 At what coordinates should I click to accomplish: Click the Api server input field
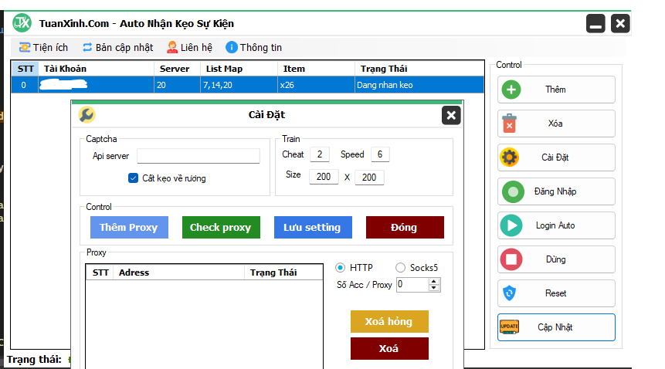click(x=198, y=156)
